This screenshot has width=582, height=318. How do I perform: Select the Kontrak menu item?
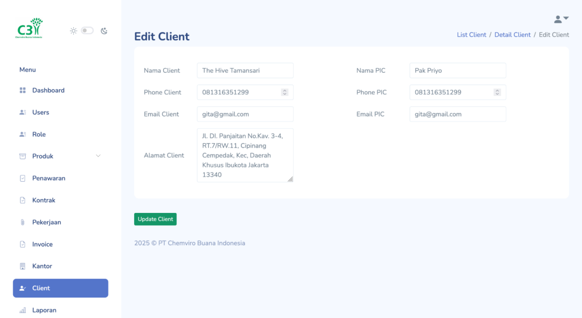click(43, 200)
